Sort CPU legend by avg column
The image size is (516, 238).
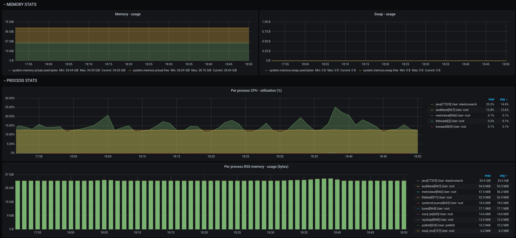click(x=504, y=99)
